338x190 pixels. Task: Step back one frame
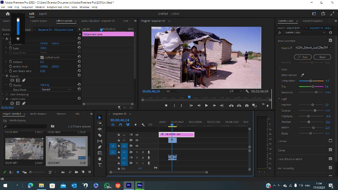point(199,106)
